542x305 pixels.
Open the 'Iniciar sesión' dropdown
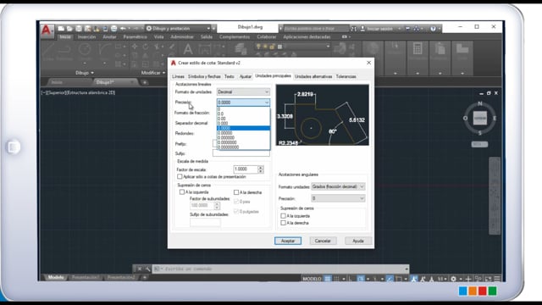coord(399,29)
